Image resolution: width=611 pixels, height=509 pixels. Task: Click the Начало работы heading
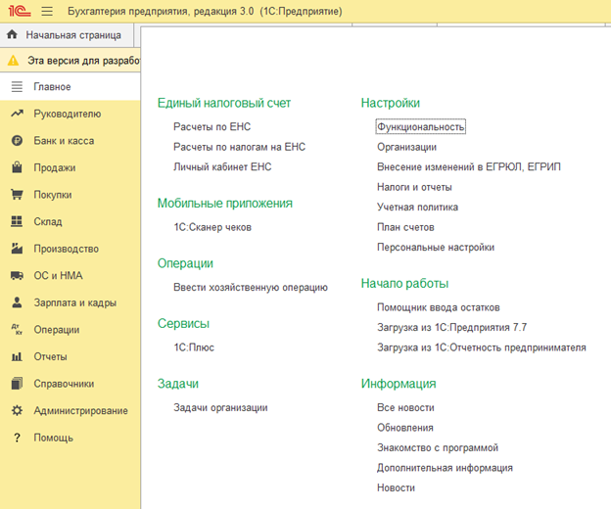click(404, 283)
